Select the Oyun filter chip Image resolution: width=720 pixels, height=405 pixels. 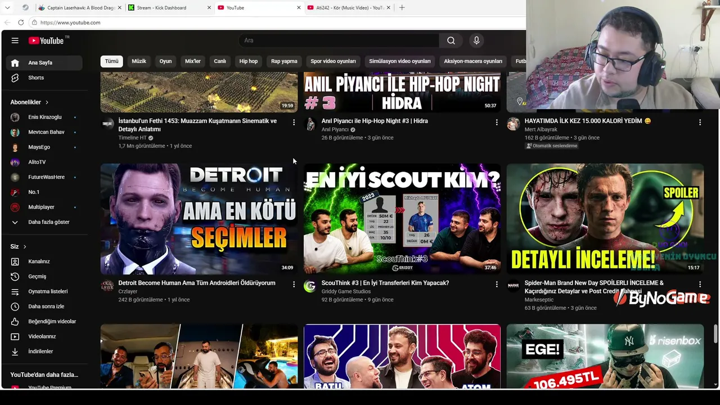pyautogui.click(x=165, y=61)
